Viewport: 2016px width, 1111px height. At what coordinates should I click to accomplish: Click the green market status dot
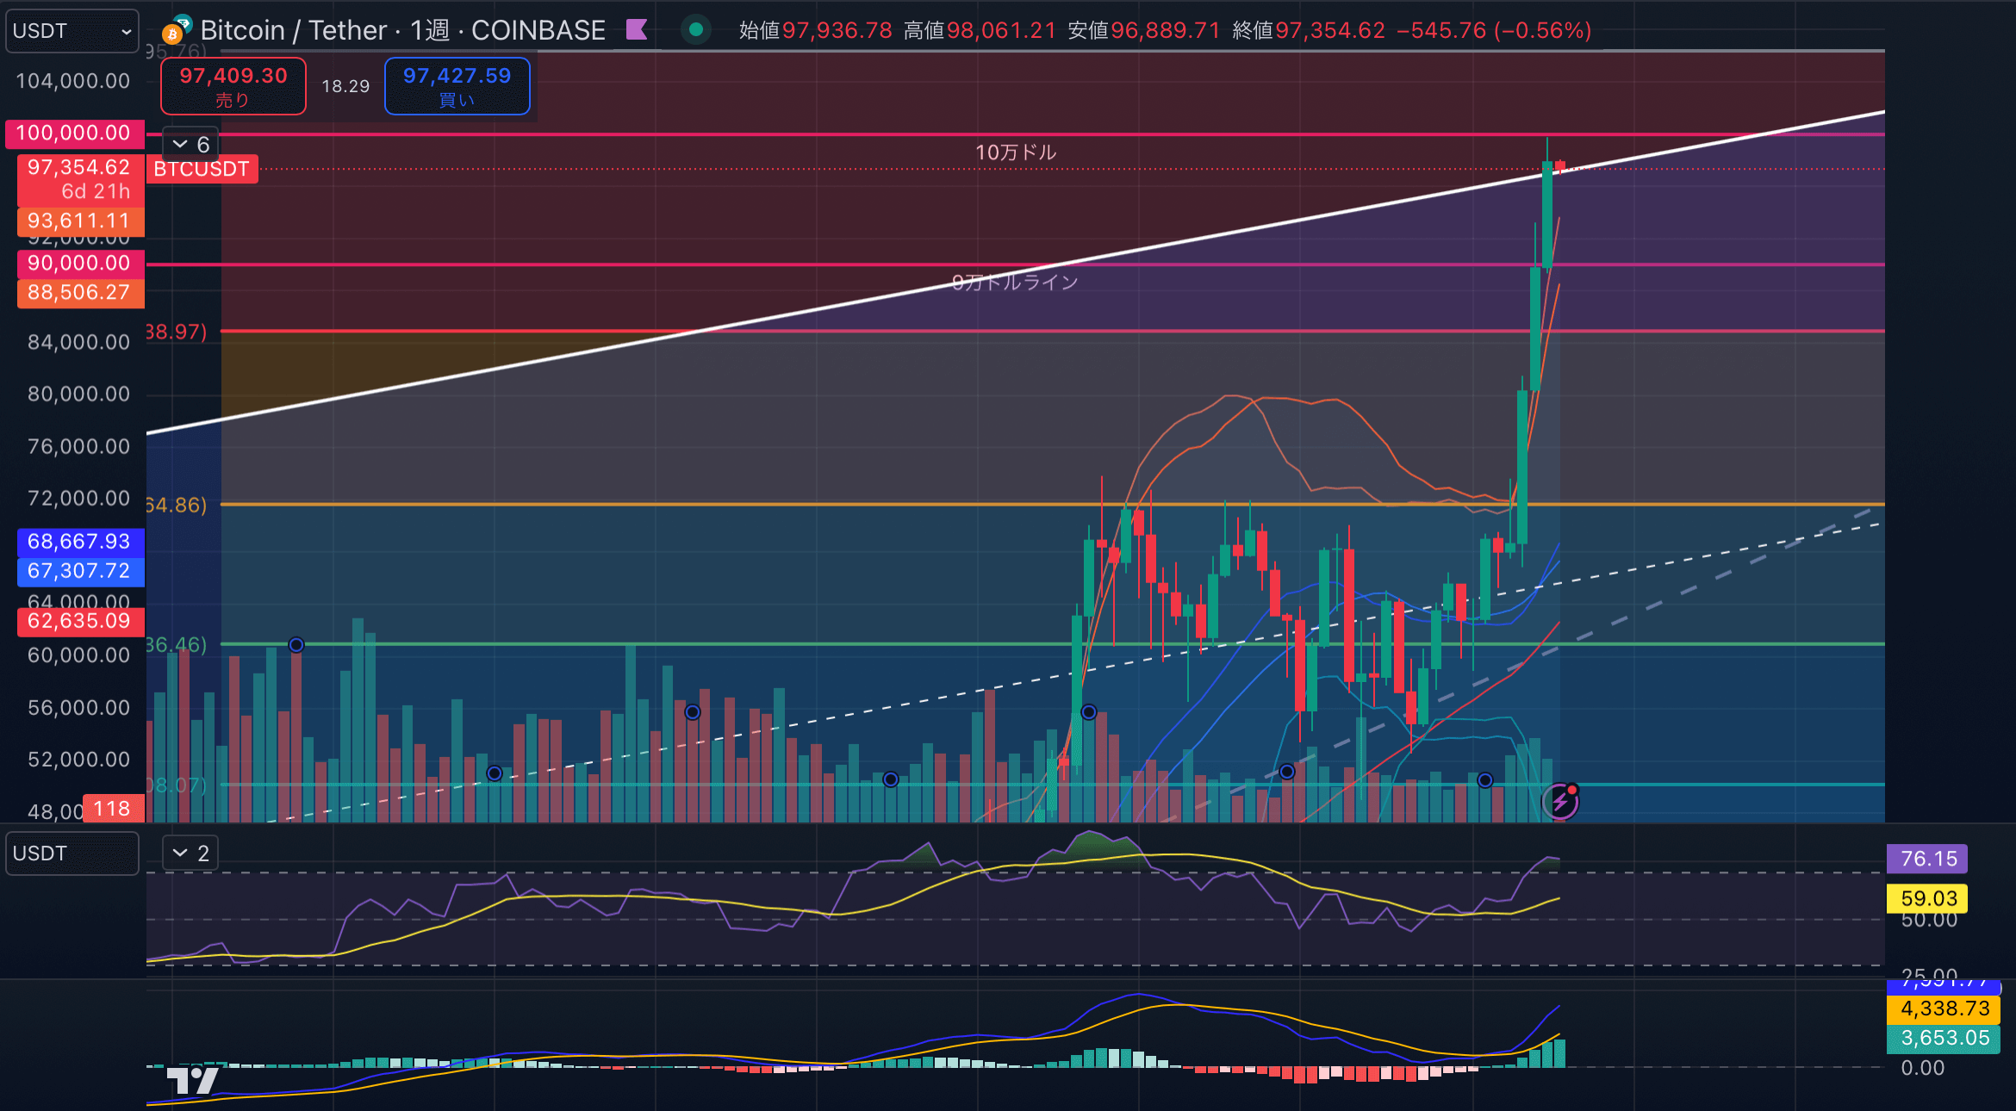pyautogui.click(x=696, y=30)
